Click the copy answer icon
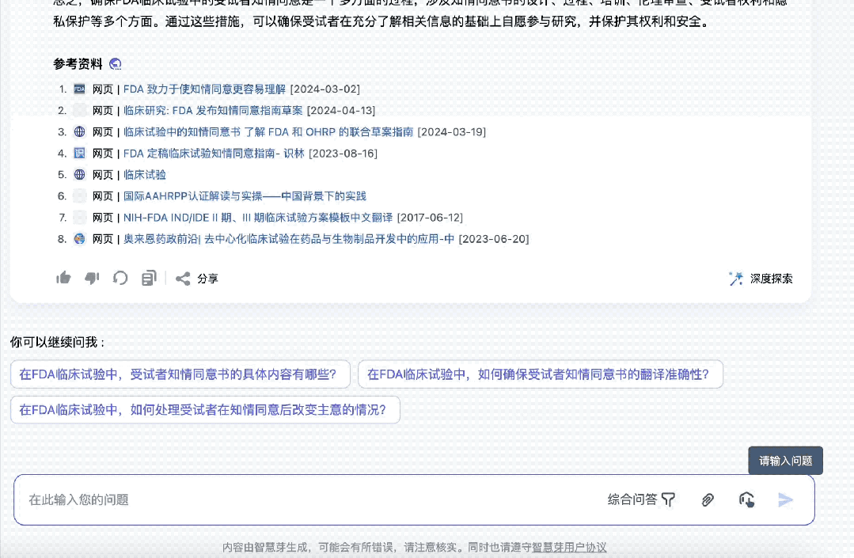The image size is (854, 558). coord(148,278)
